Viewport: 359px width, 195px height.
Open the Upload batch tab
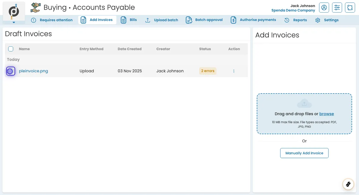162,20
